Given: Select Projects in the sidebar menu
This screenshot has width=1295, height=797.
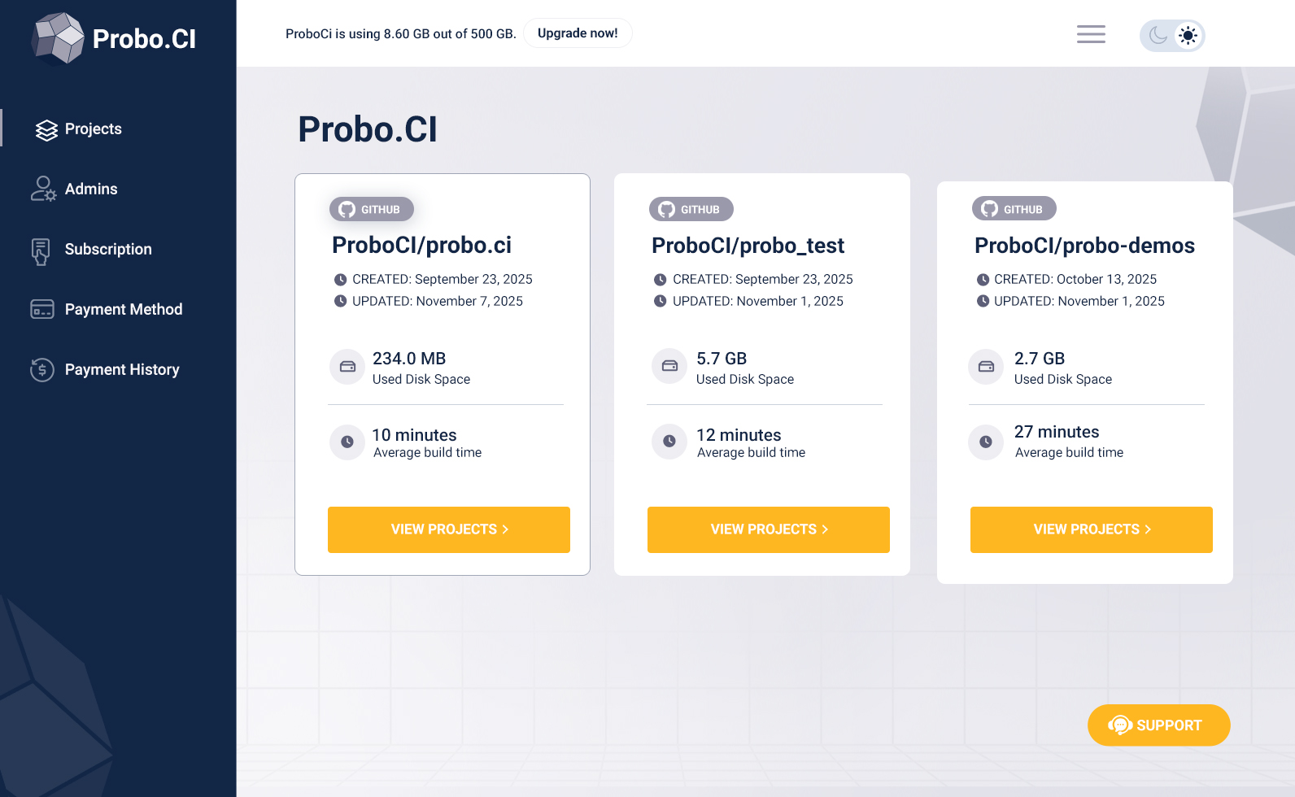Looking at the screenshot, I should pos(93,128).
